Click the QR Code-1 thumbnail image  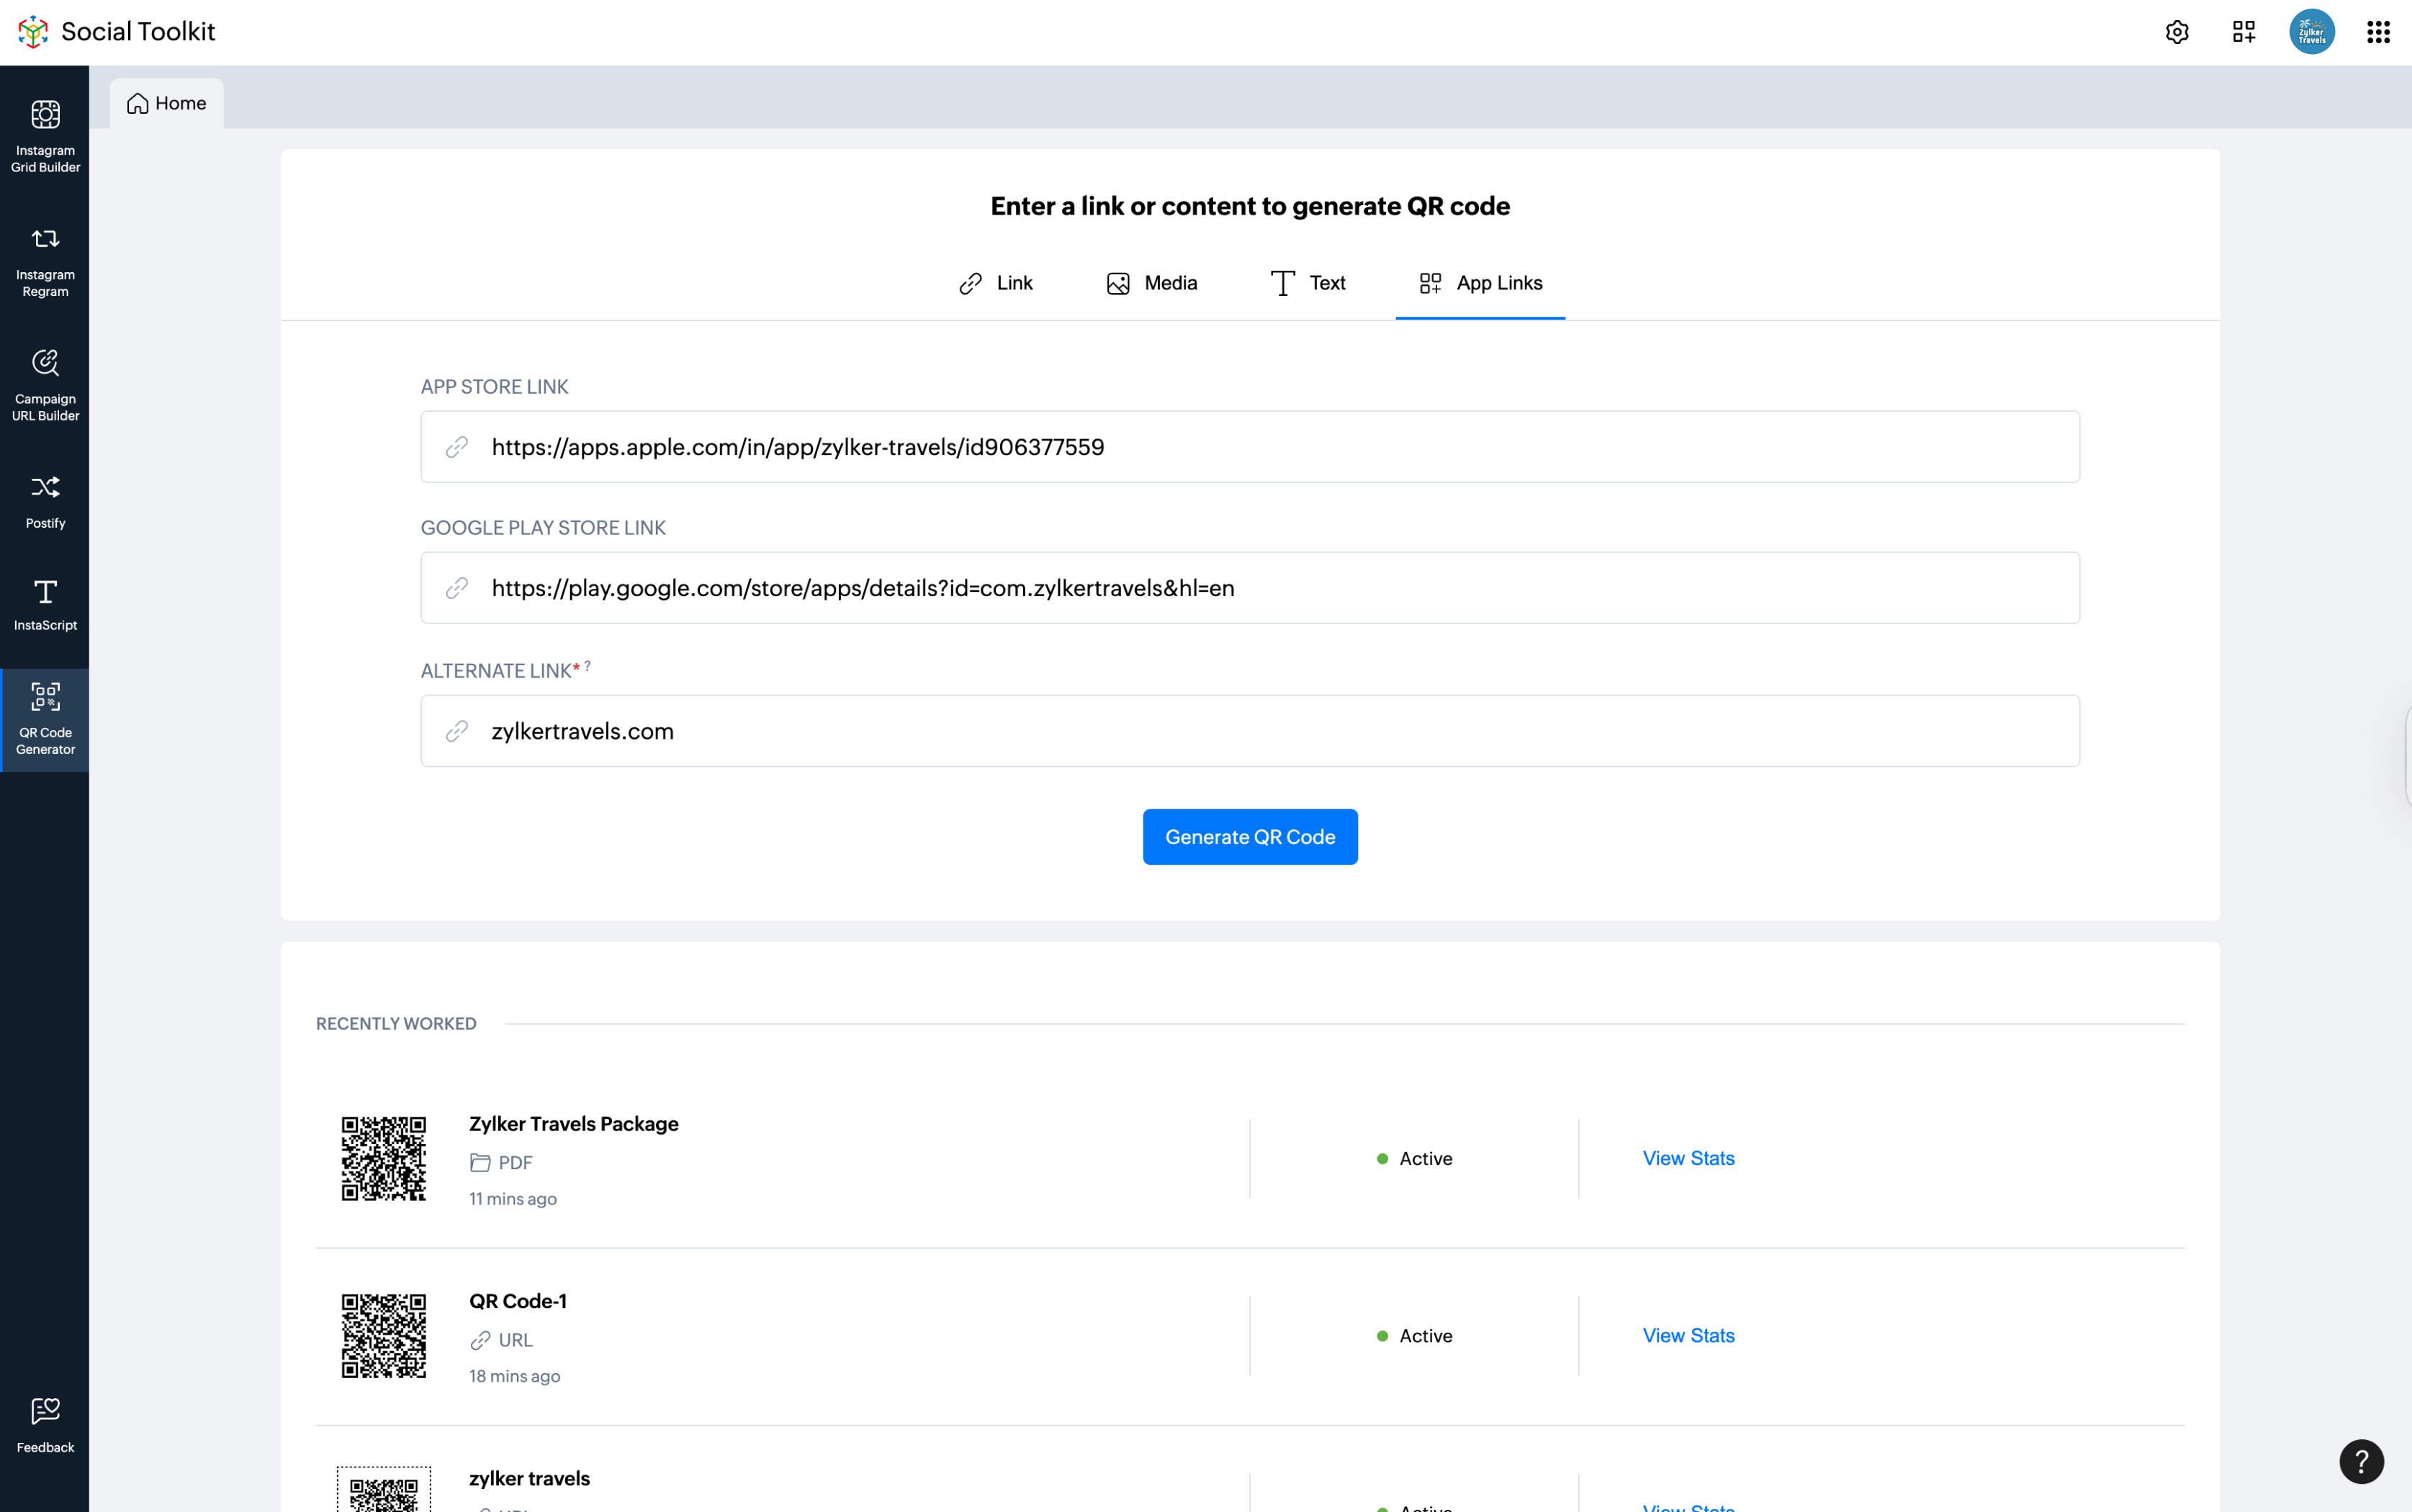384,1335
